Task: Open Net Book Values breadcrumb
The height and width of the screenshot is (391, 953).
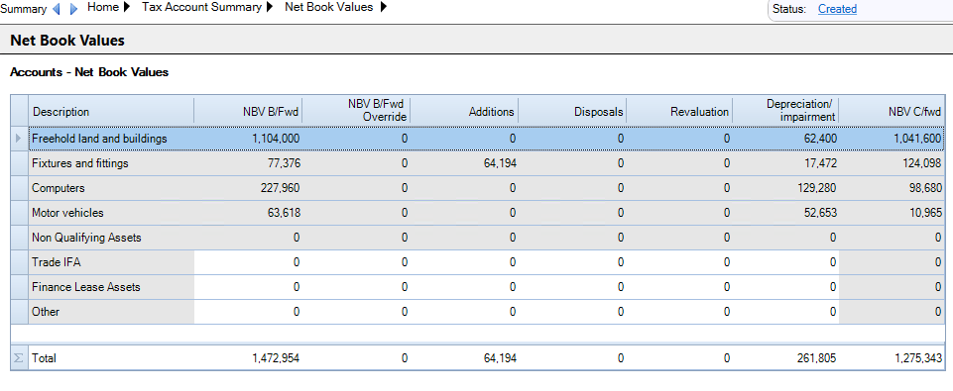Action: [x=329, y=8]
